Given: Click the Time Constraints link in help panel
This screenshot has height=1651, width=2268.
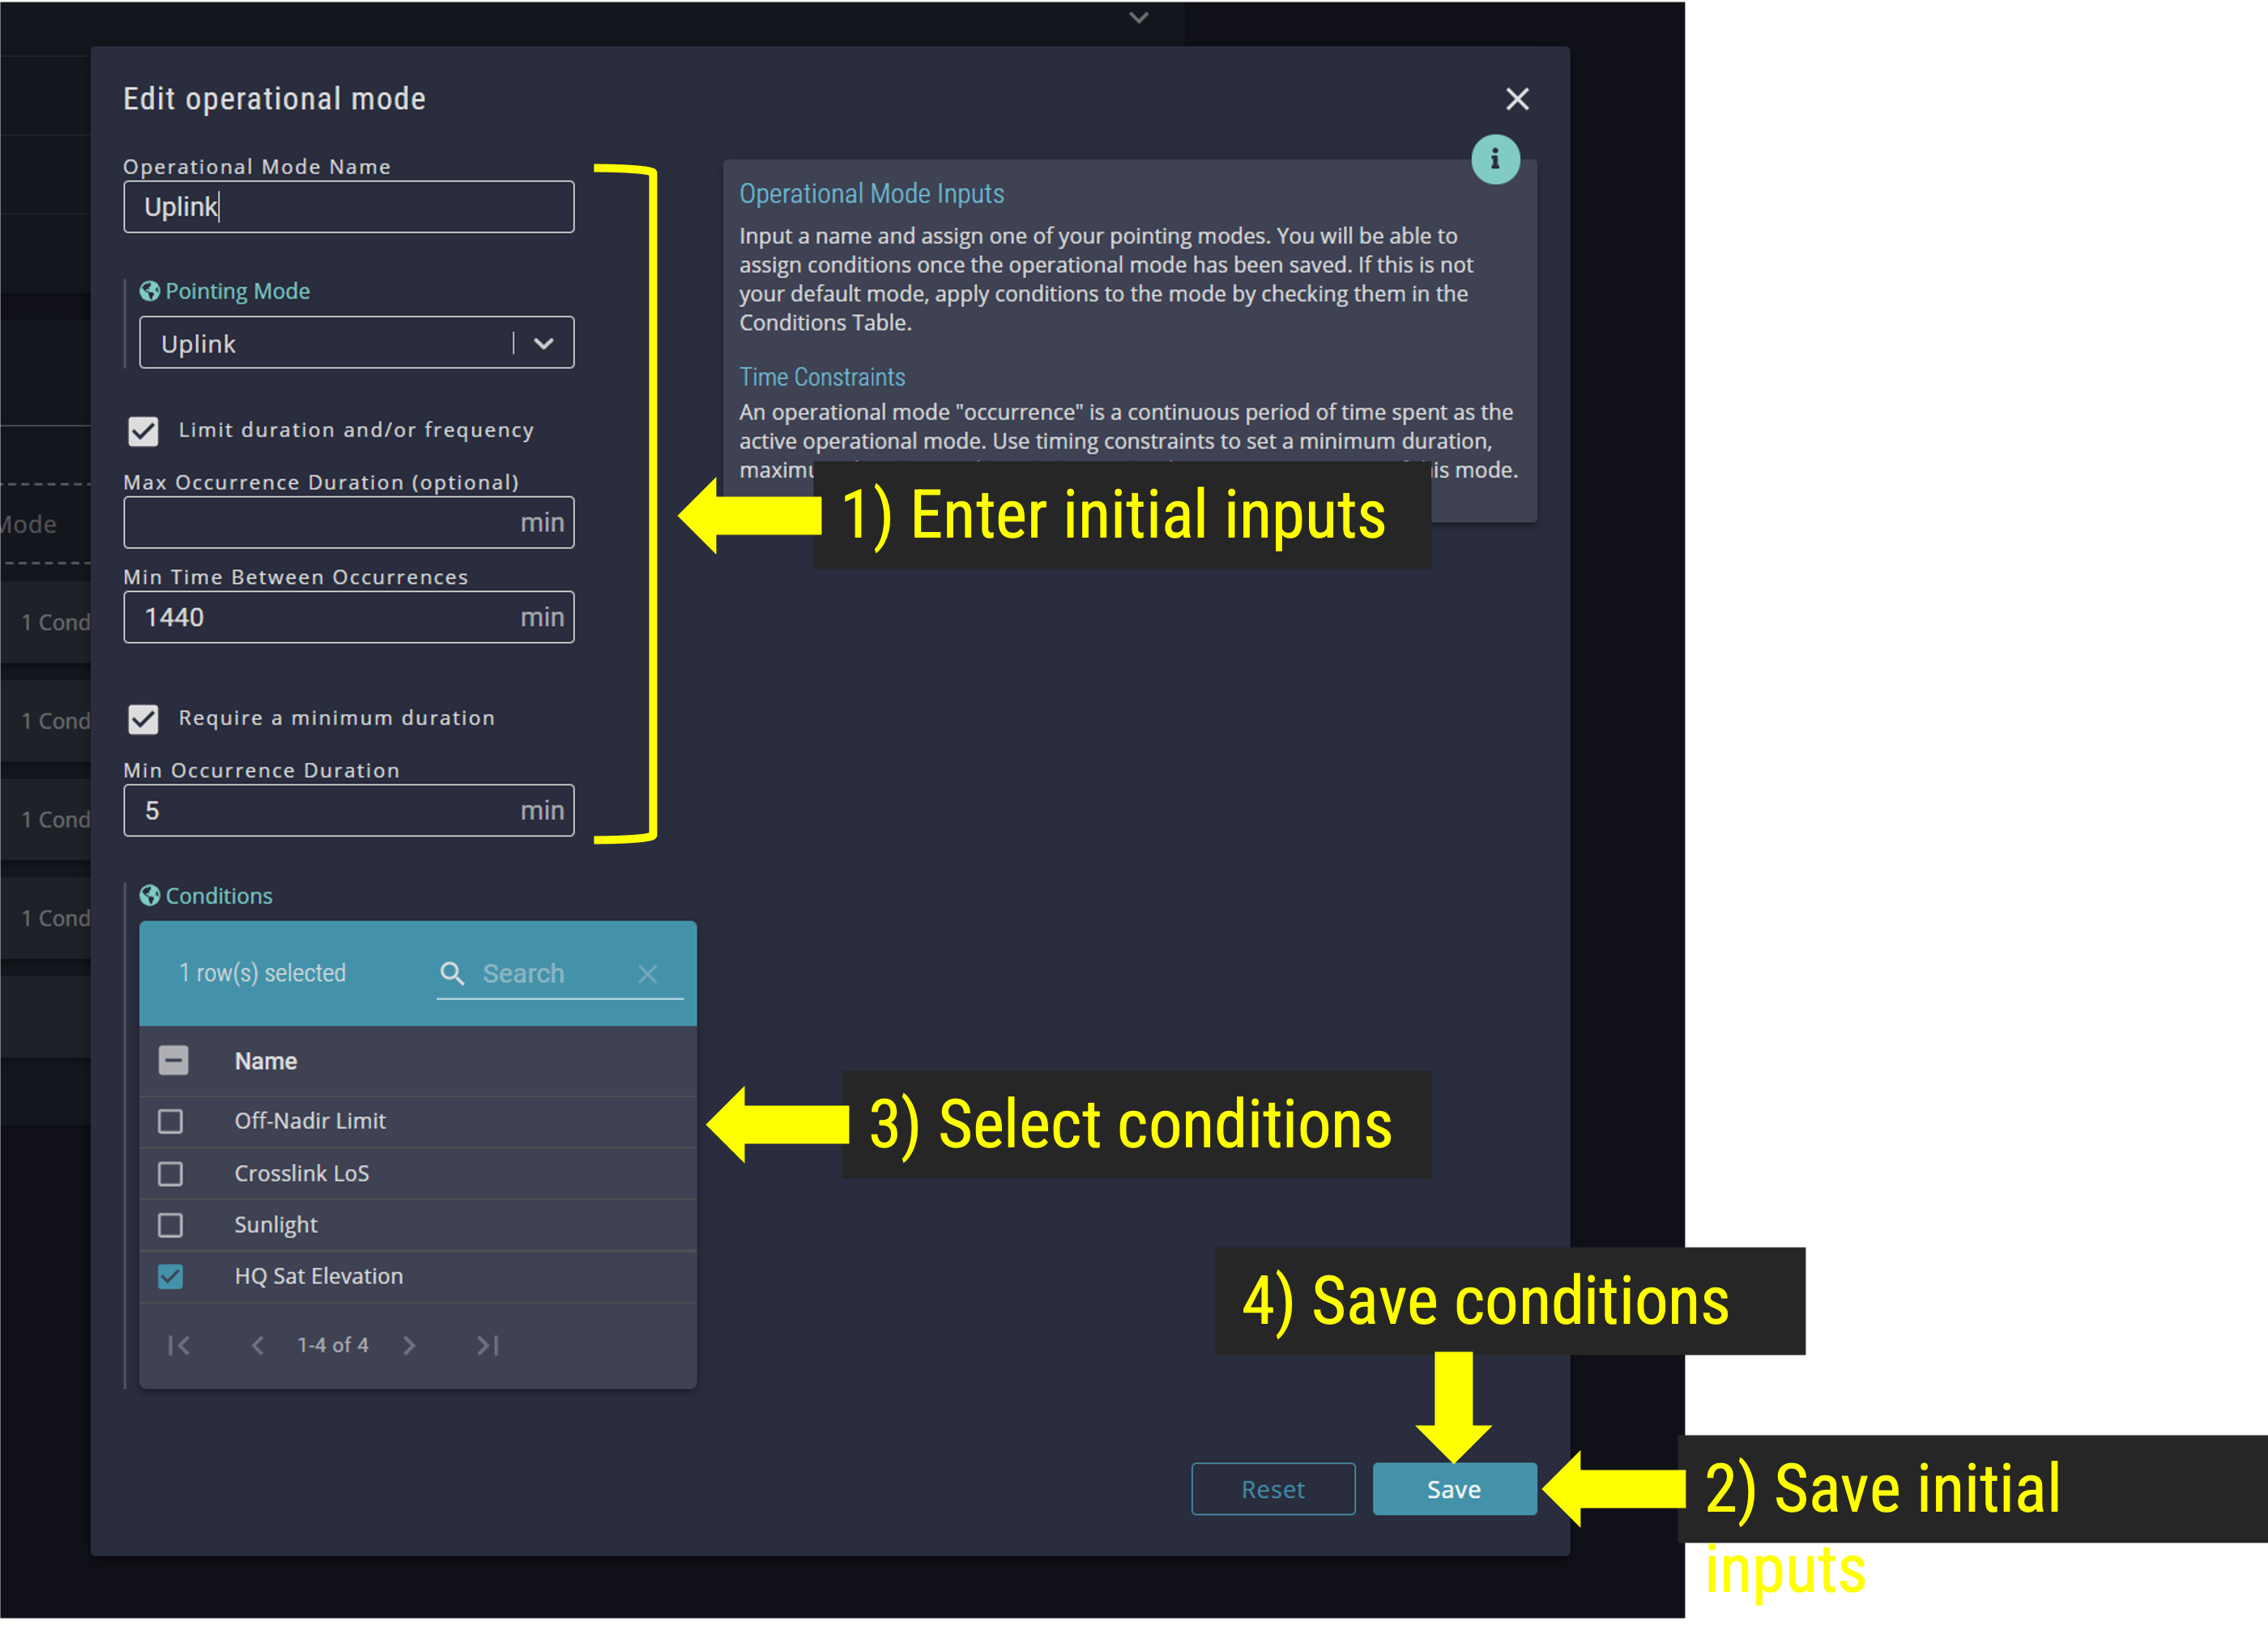Looking at the screenshot, I should pyautogui.click(x=824, y=377).
